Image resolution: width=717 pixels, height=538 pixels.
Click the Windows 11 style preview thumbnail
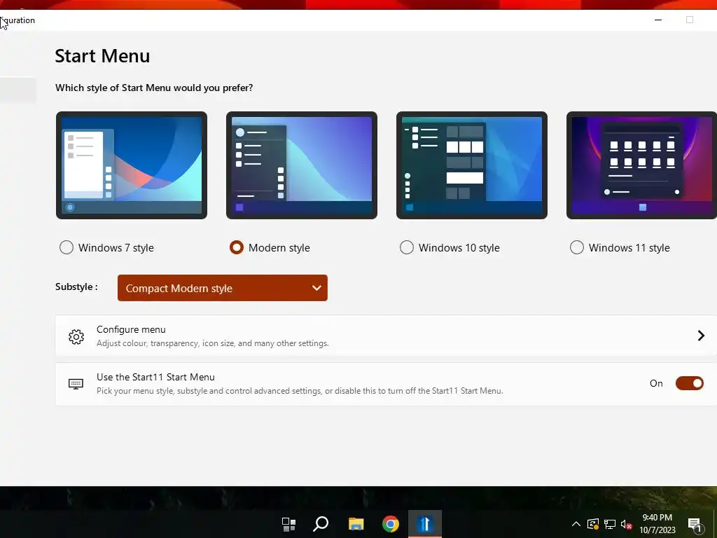point(641,165)
